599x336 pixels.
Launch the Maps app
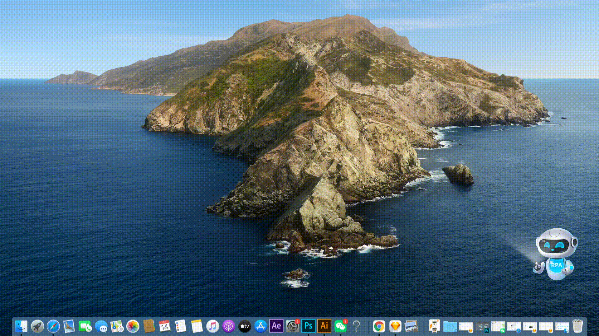[x=117, y=326]
